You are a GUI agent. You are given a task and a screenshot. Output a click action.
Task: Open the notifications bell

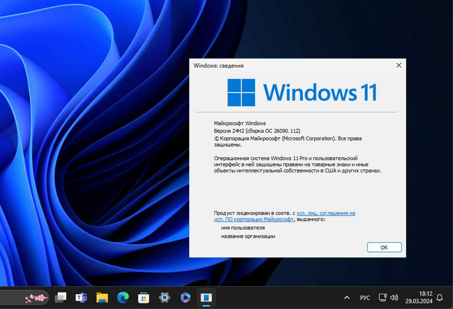pyautogui.click(x=440, y=298)
